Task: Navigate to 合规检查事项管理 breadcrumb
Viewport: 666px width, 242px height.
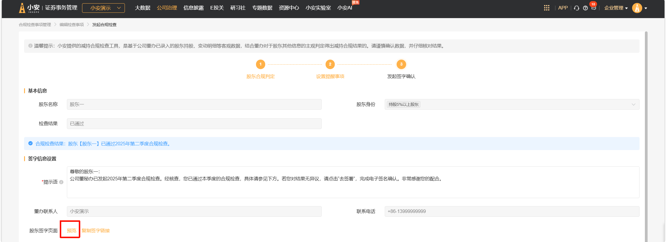Action: pos(35,25)
